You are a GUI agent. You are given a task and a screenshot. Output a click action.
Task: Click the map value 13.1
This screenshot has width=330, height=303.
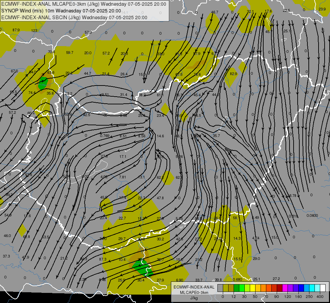click(142, 177)
